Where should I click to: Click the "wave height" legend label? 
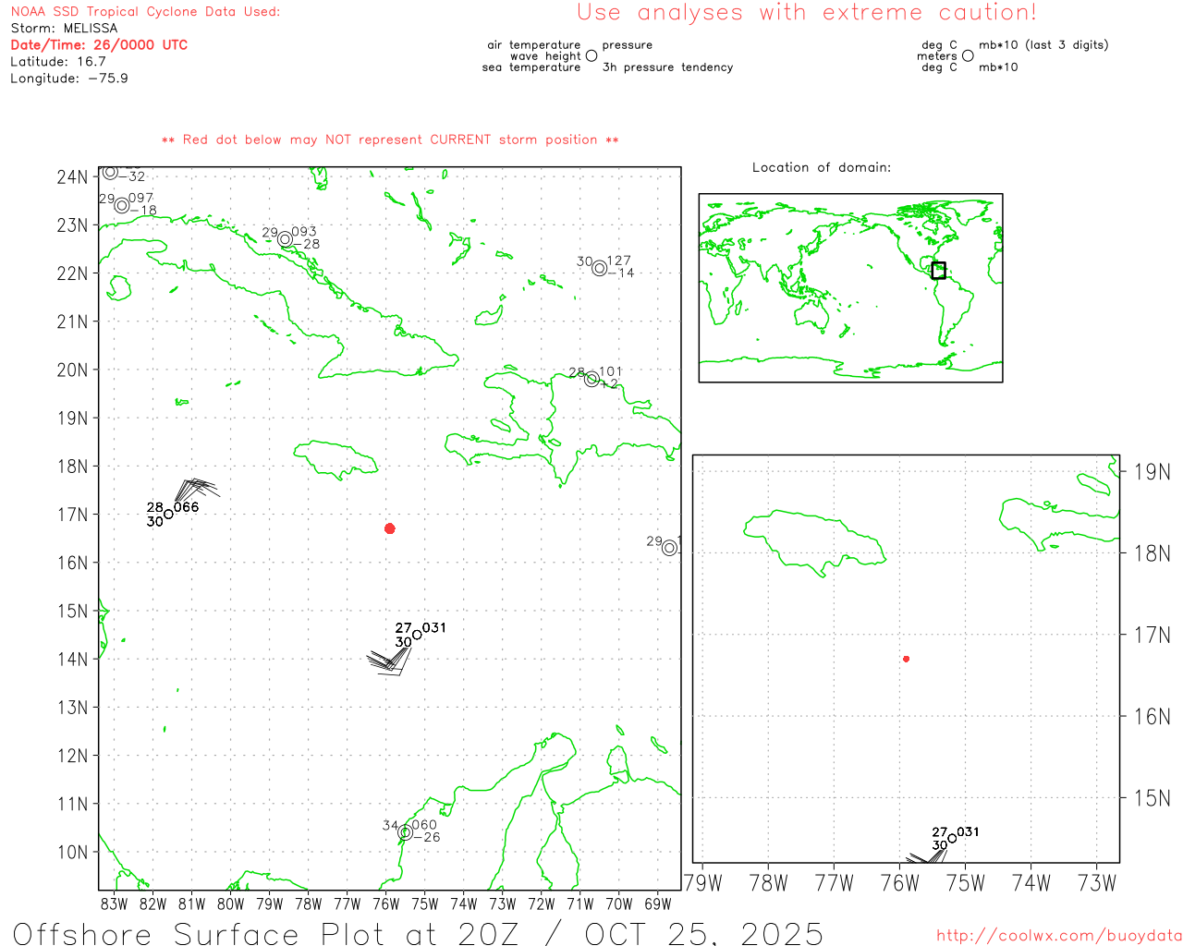click(x=545, y=55)
